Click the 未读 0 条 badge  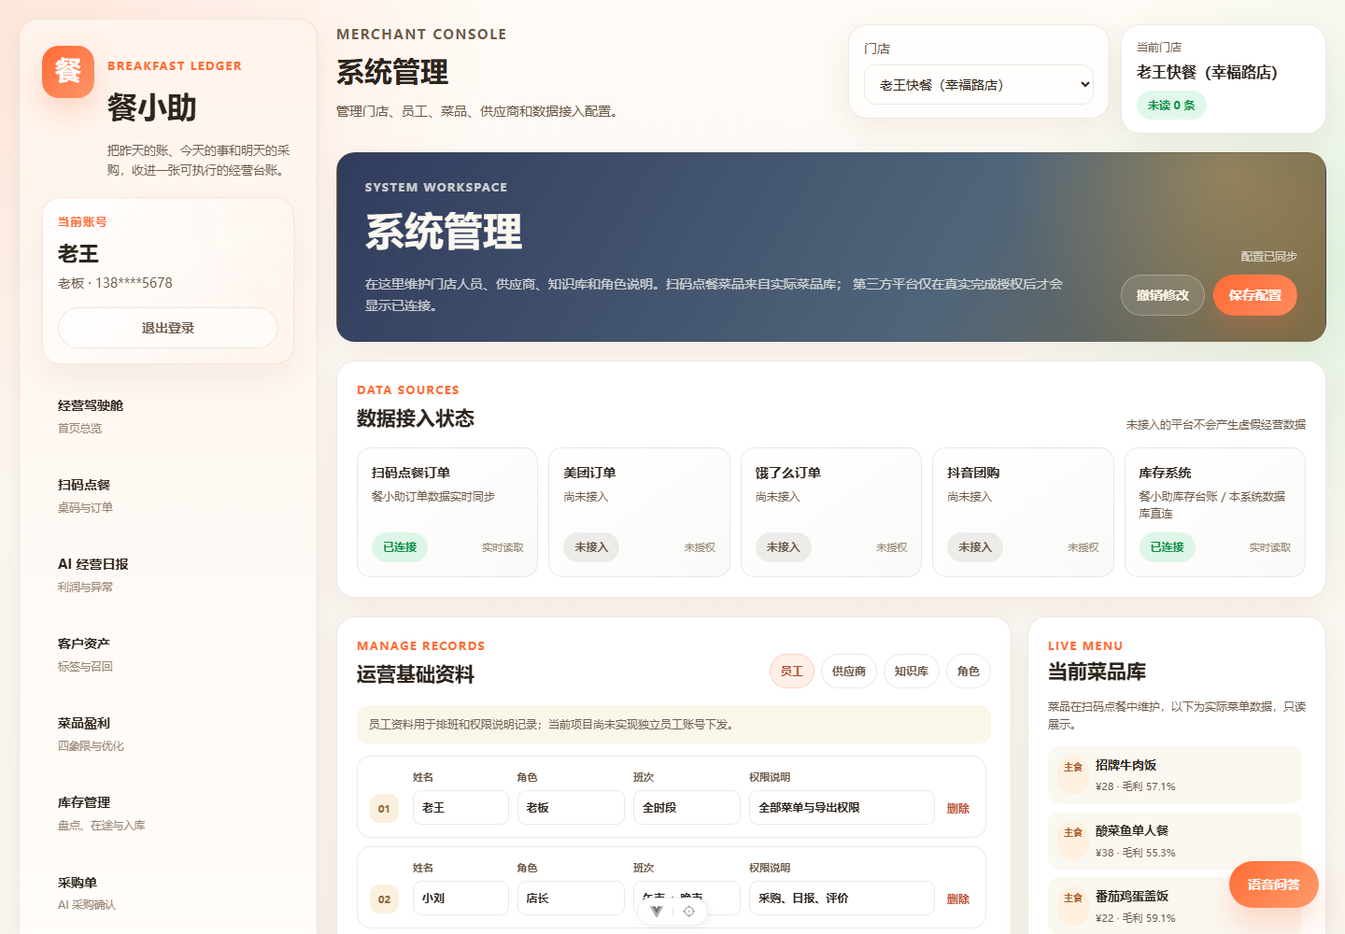click(1171, 106)
